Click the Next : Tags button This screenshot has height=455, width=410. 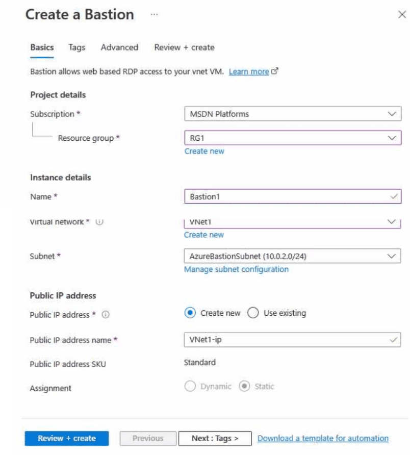tap(215, 438)
